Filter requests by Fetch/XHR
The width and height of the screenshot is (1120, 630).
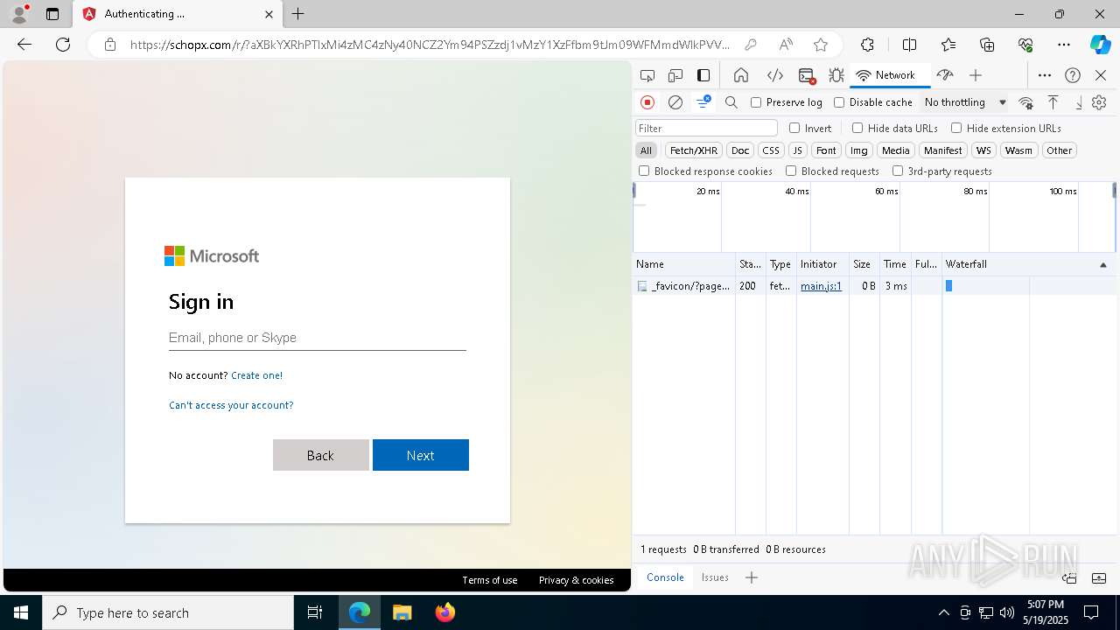click(694, 150)
